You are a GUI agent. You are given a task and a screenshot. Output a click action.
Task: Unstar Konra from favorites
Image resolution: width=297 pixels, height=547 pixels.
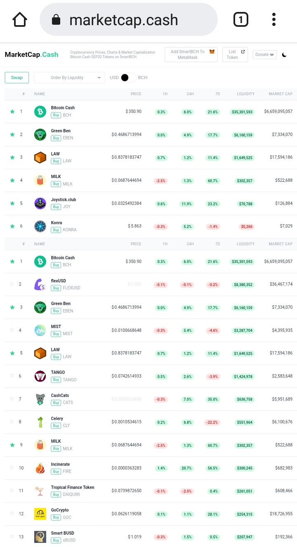coord(12,226)
